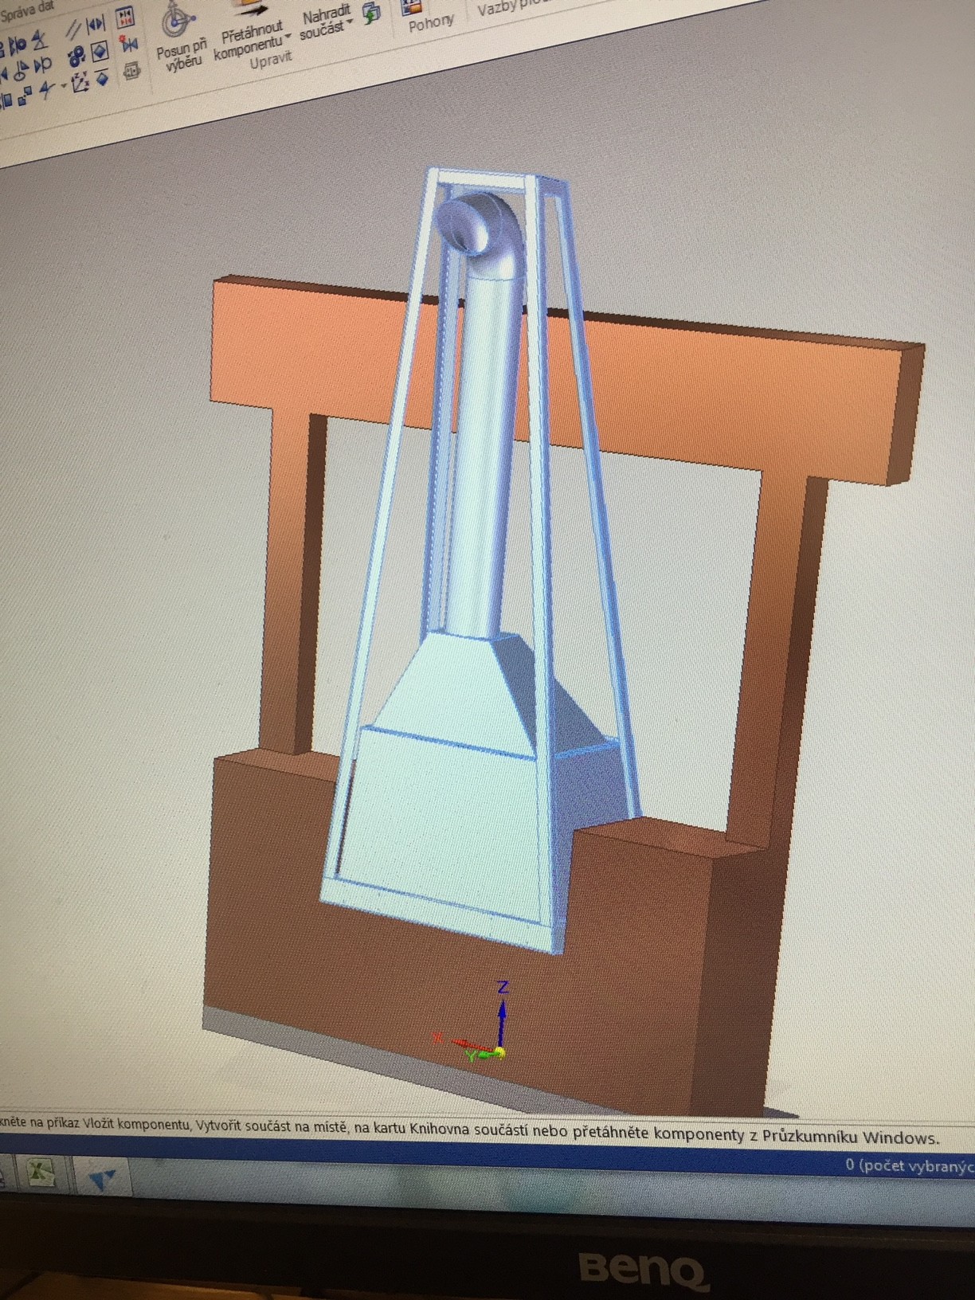Open Excel from the taskbar

tap(40, 1173)
